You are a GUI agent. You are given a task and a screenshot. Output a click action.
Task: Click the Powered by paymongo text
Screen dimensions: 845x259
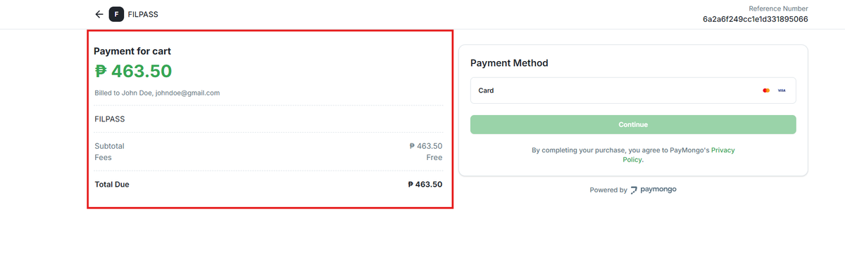pyautogui.click(x=633, y=190)
